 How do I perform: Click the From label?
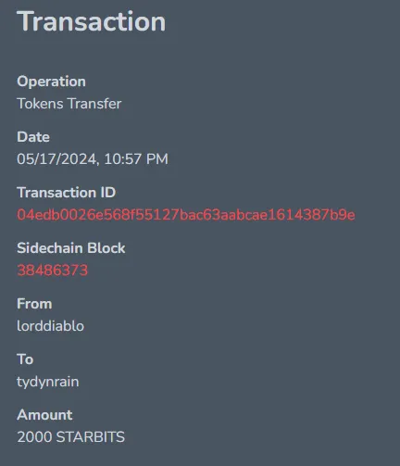click(x=34, y=304)
